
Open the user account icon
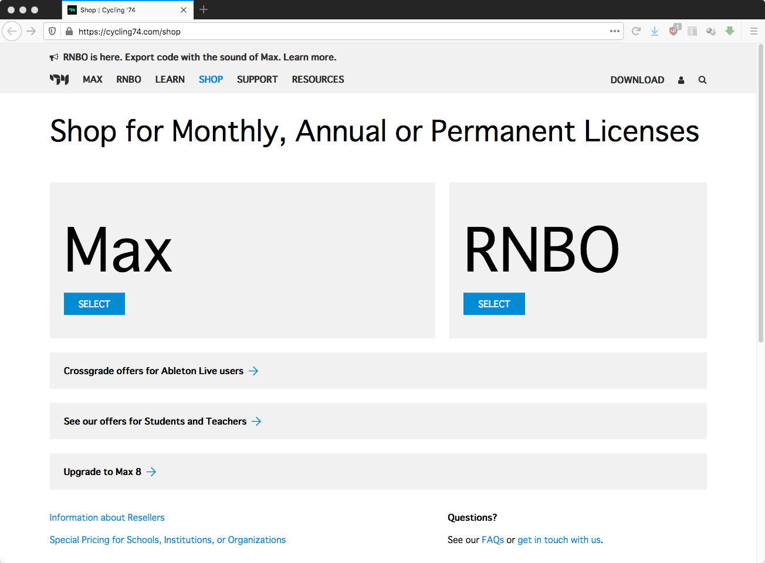681,80
